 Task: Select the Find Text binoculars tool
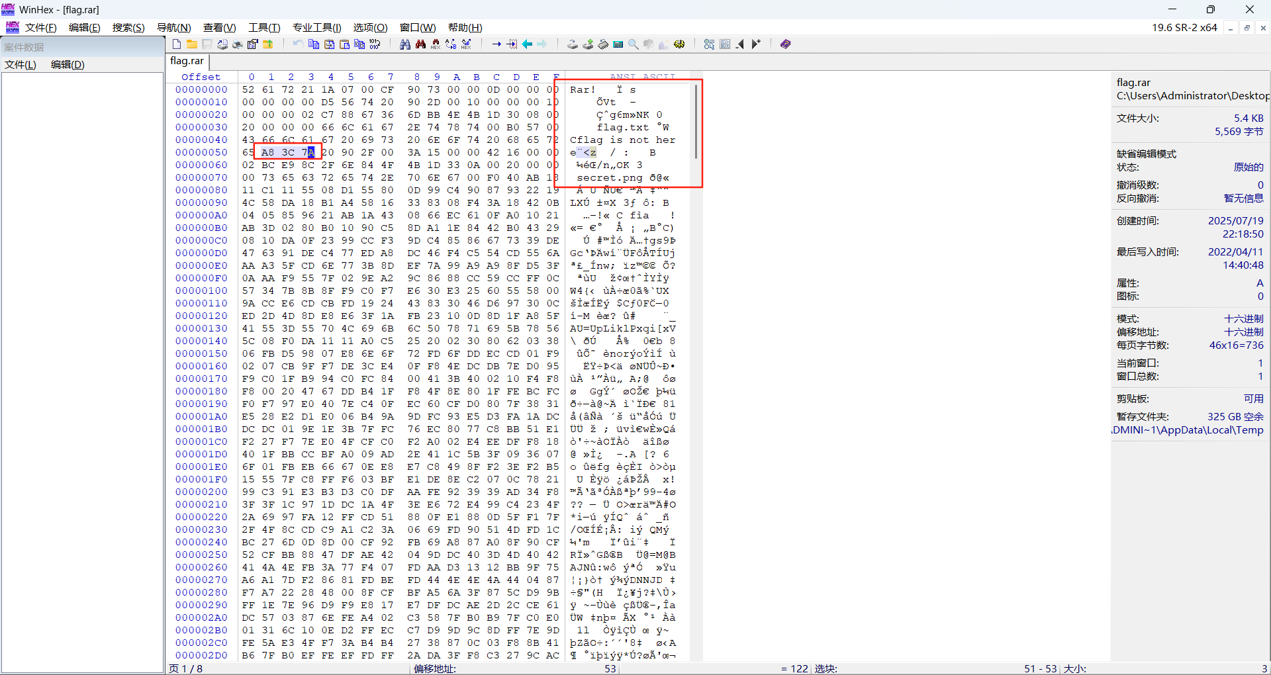tap(404, 44)
